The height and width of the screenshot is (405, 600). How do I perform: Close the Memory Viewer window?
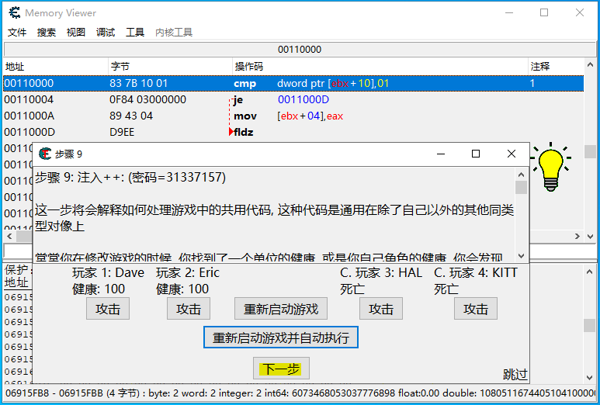tap(580, 12)
